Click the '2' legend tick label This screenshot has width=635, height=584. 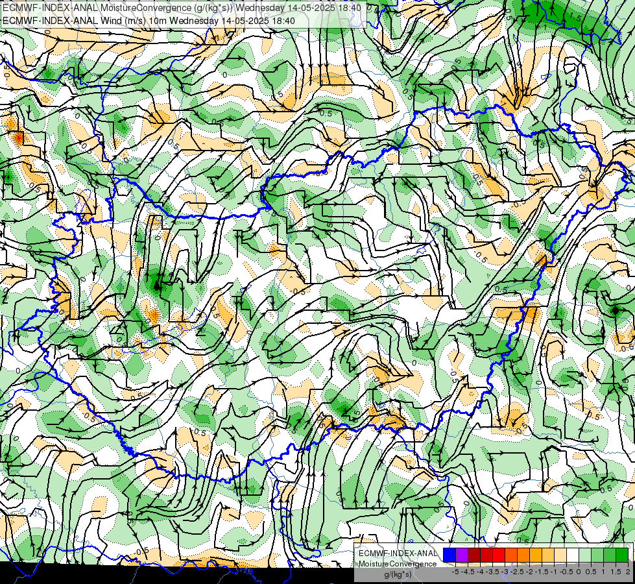(x=628, y=572)
